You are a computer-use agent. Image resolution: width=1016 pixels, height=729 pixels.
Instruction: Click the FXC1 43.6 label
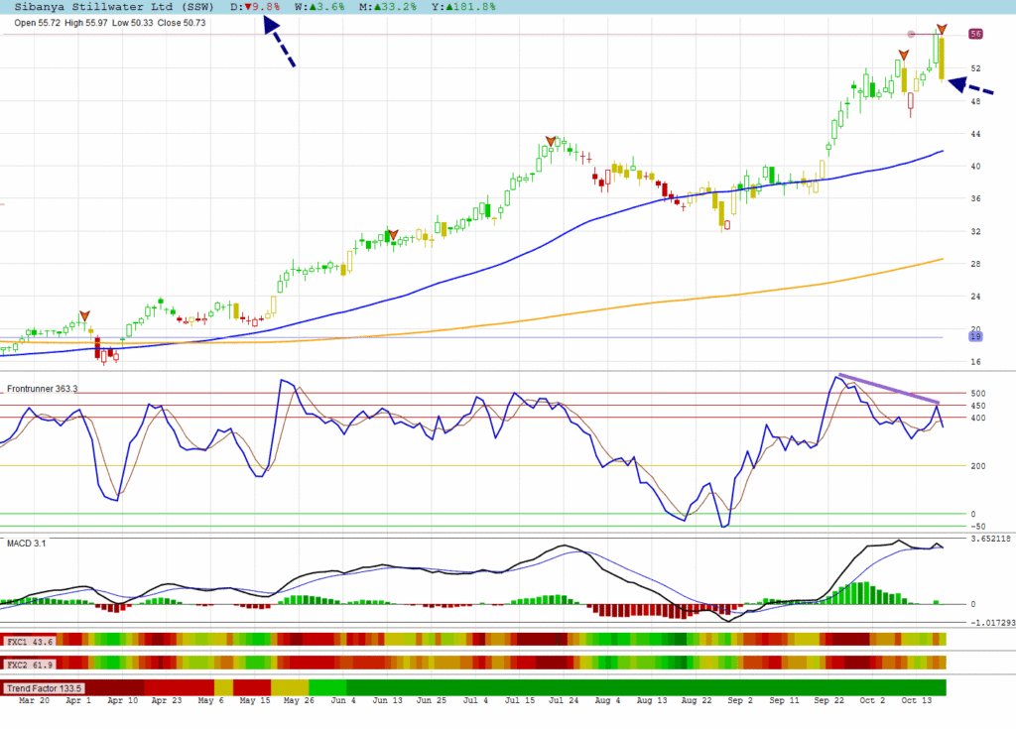click(30, 642)
